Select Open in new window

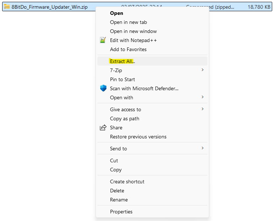click(x=152, y=31)
